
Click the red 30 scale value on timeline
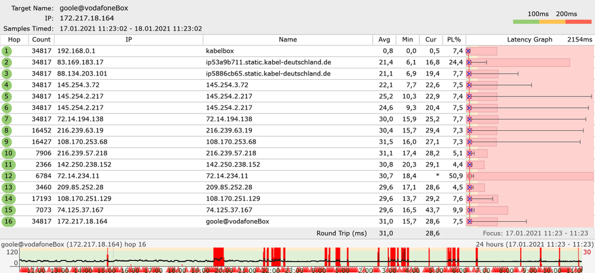587,252
